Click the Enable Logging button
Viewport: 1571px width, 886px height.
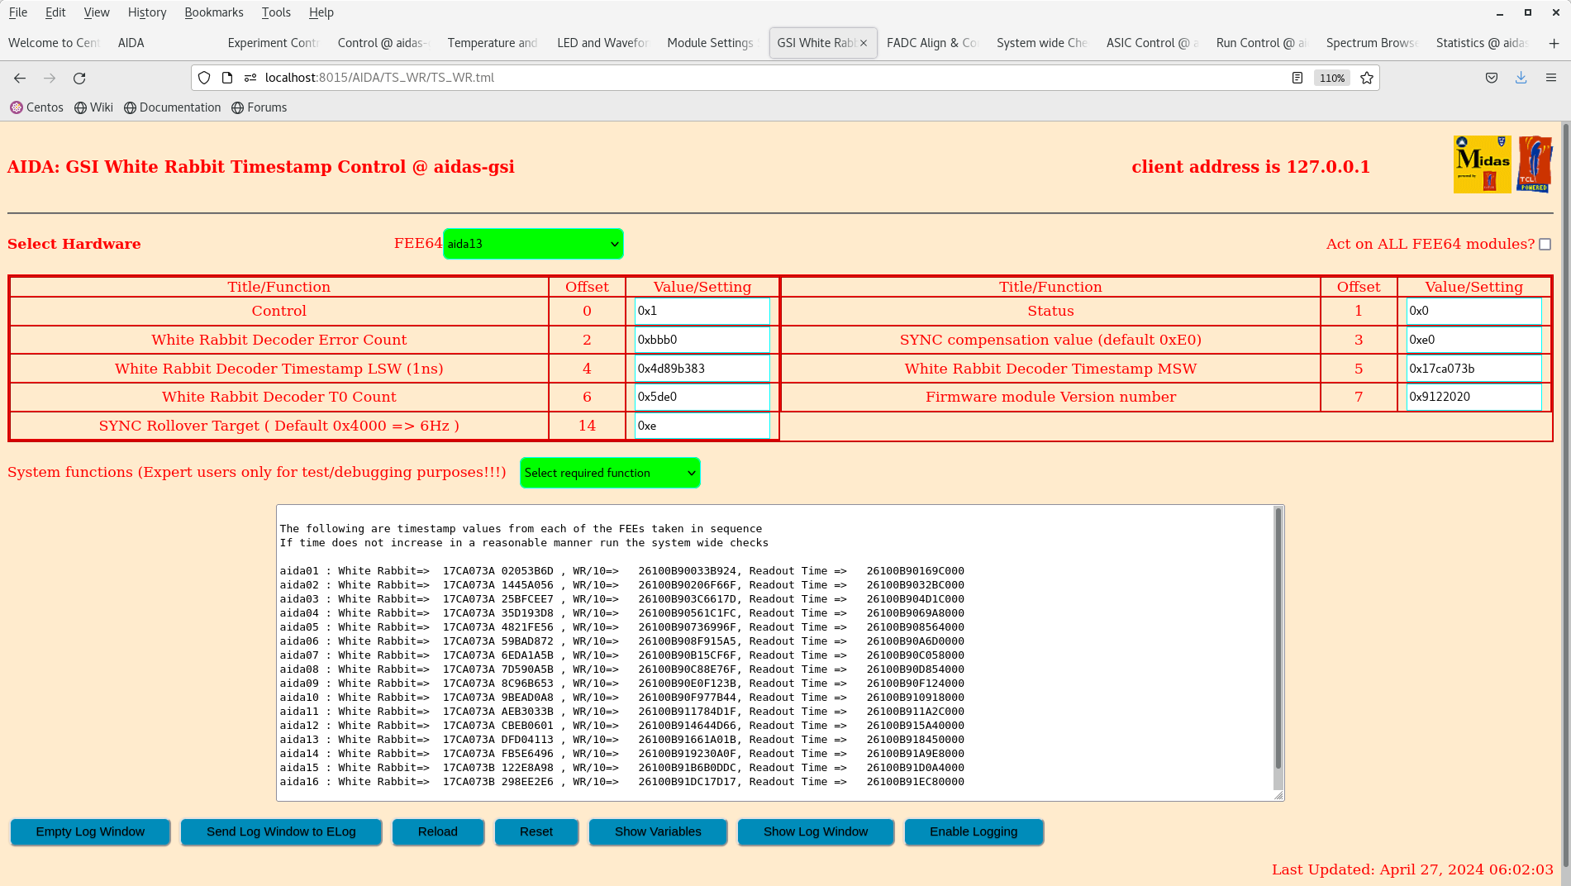click(974, 832)
